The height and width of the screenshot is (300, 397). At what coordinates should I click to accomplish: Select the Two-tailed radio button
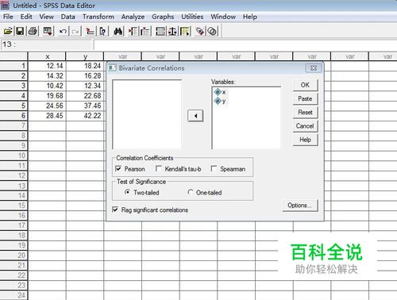point(127,192)
